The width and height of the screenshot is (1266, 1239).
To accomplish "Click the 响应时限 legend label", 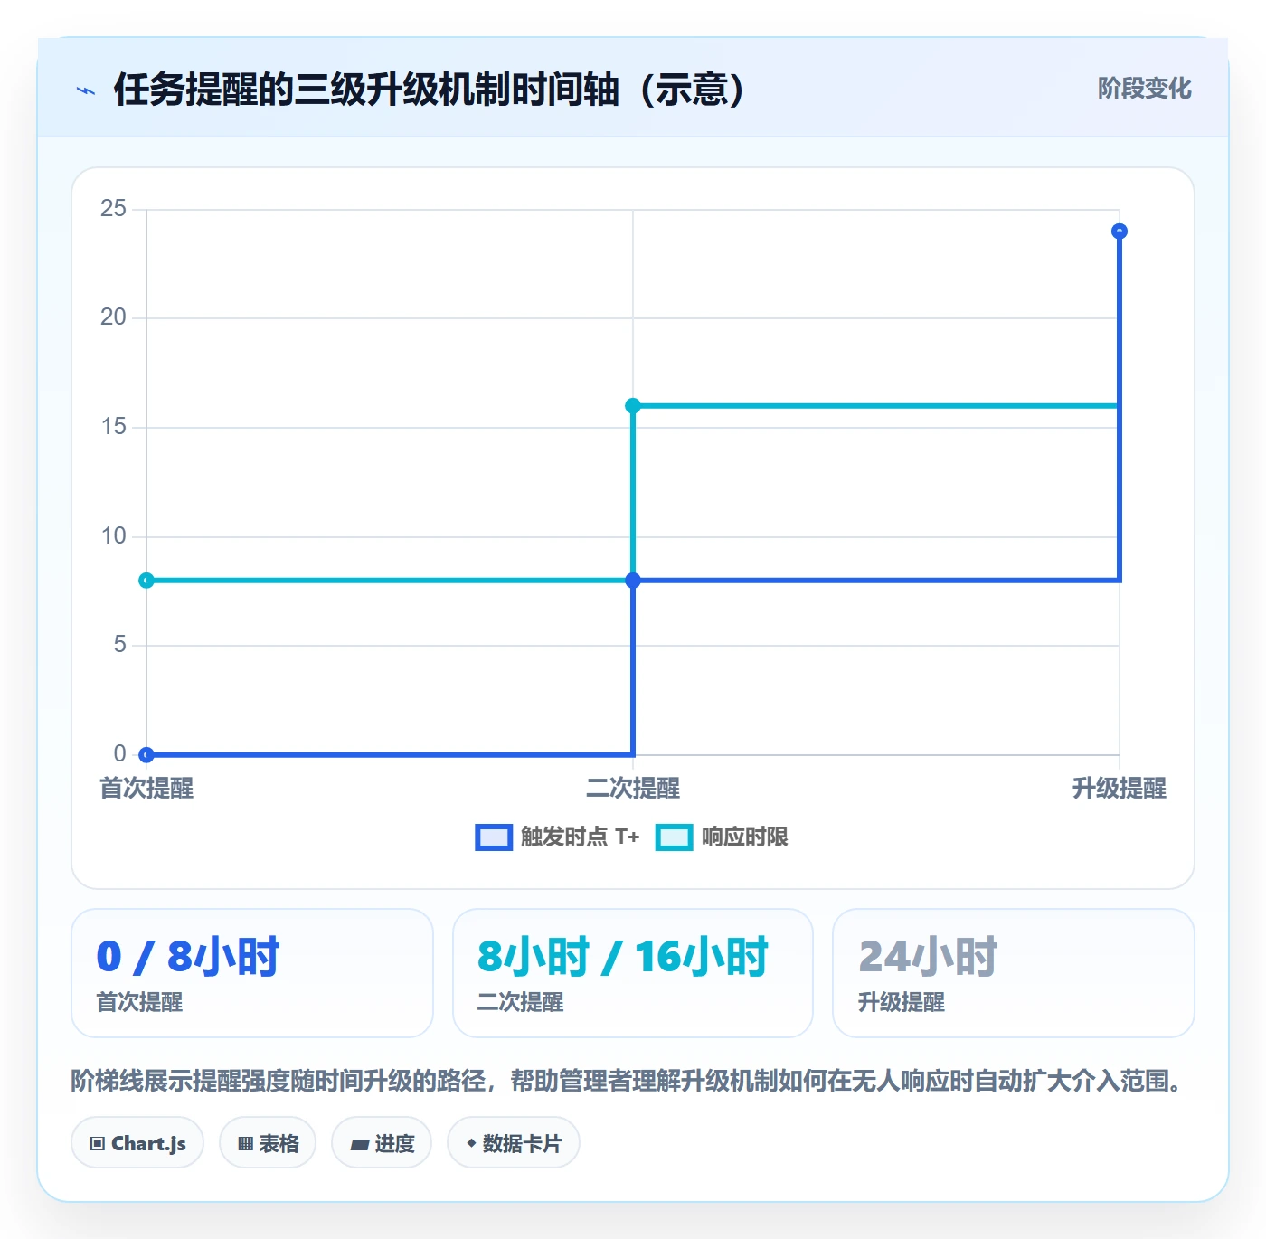I will (x=744, y=837).
